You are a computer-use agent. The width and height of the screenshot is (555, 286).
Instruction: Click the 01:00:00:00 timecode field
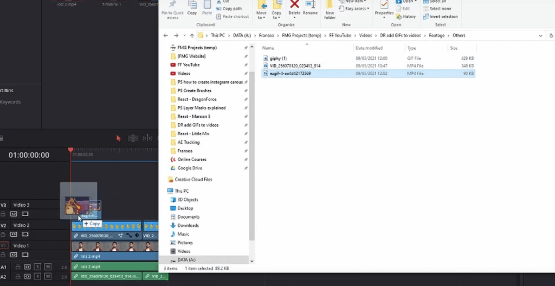[29, 155]
